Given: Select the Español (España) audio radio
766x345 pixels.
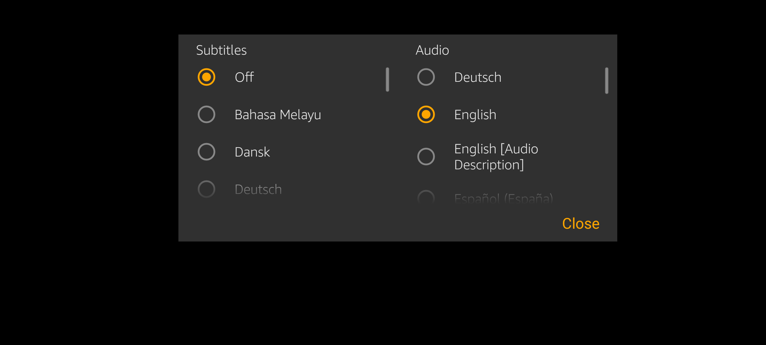Looking at the screenshot, I should [426, 198].
